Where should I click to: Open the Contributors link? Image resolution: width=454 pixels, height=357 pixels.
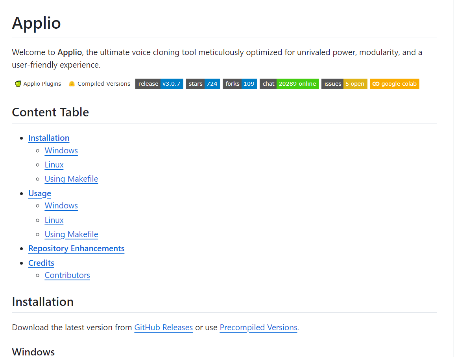[67, 275]
